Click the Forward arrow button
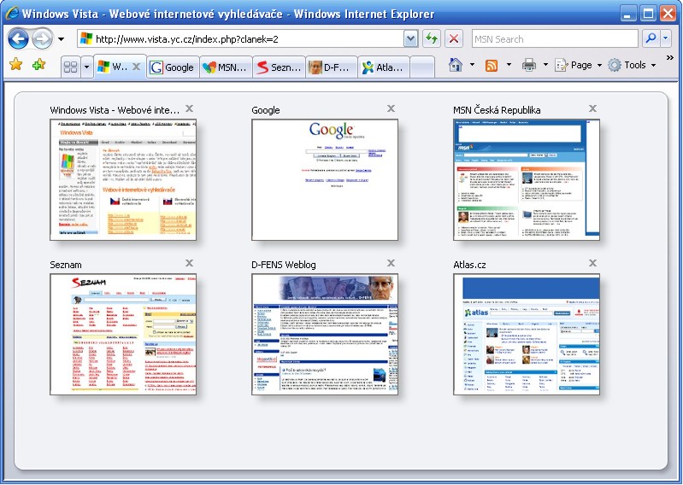This screenshot has width=683, height=485. (x=42, y=39)
